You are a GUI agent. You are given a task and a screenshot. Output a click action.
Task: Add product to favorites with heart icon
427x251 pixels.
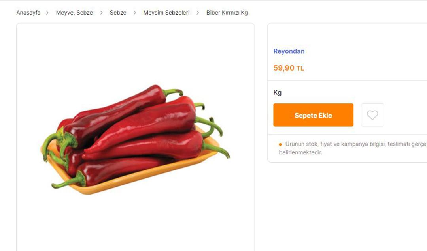372,115
